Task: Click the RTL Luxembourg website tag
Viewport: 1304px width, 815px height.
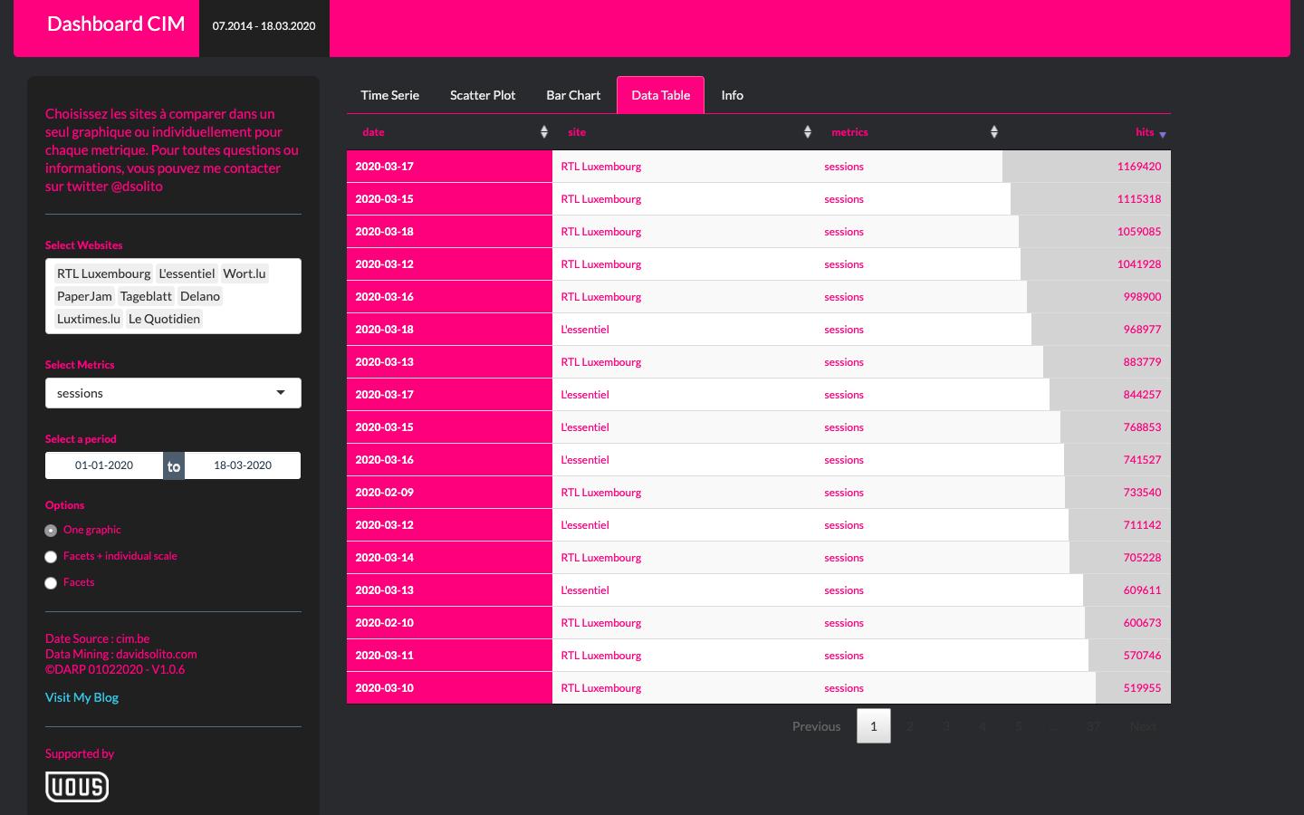Action: tap(103, 273)
